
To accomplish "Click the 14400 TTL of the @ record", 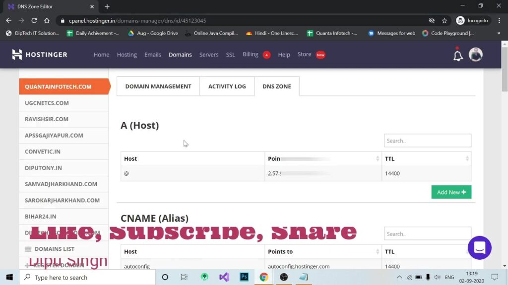I will (392, 174).
